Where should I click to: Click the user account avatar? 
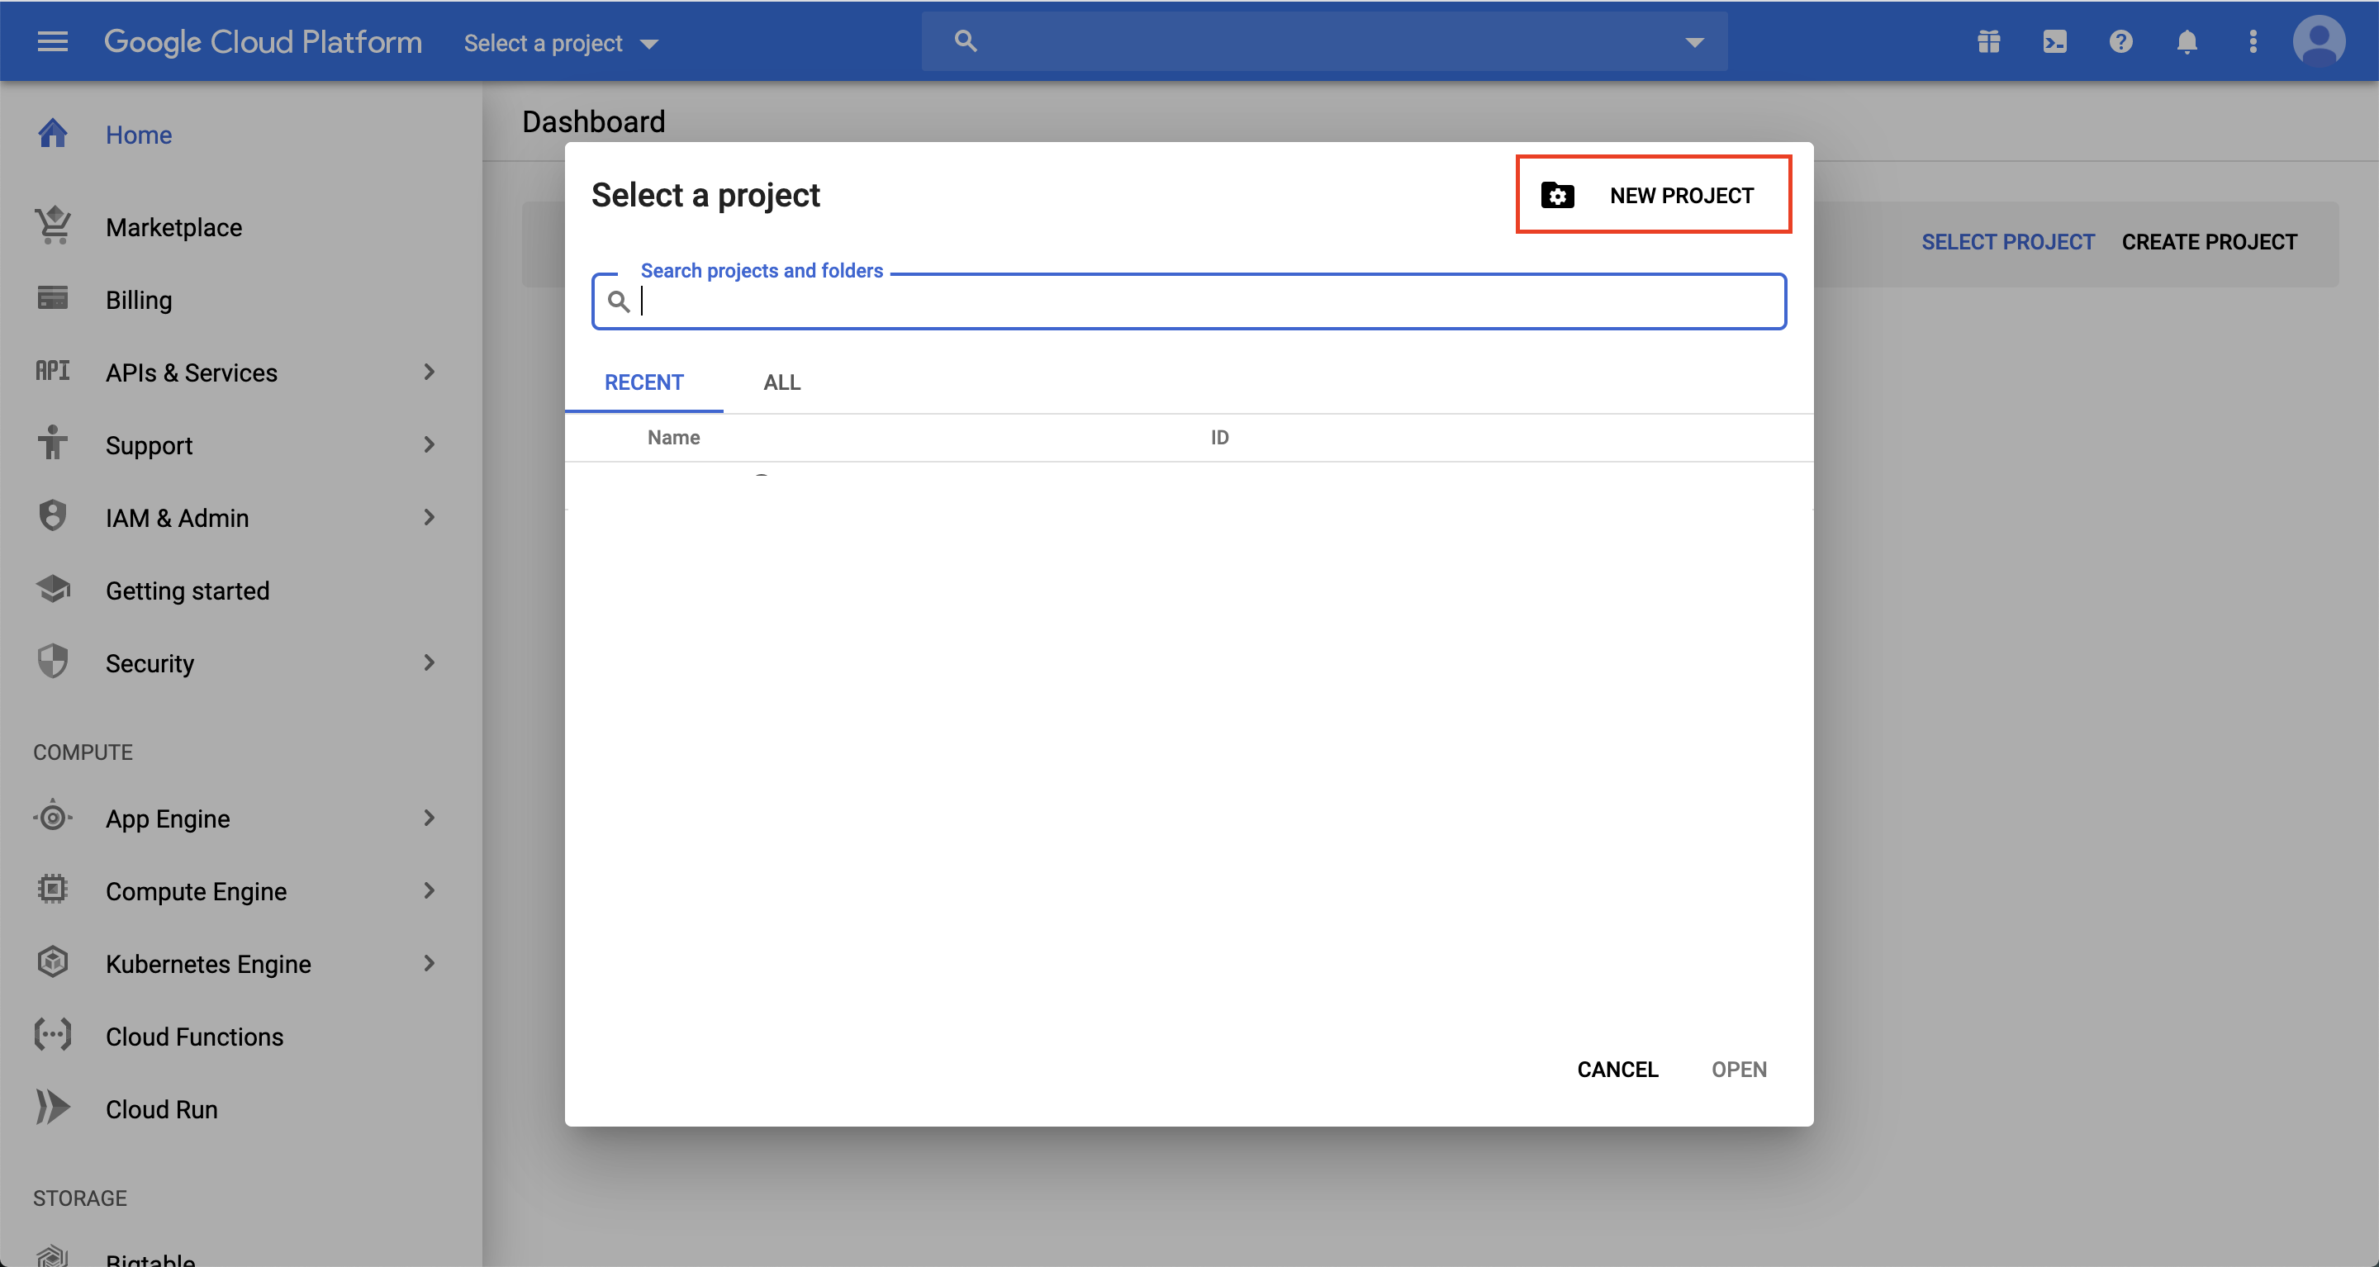pos(2318,41)
